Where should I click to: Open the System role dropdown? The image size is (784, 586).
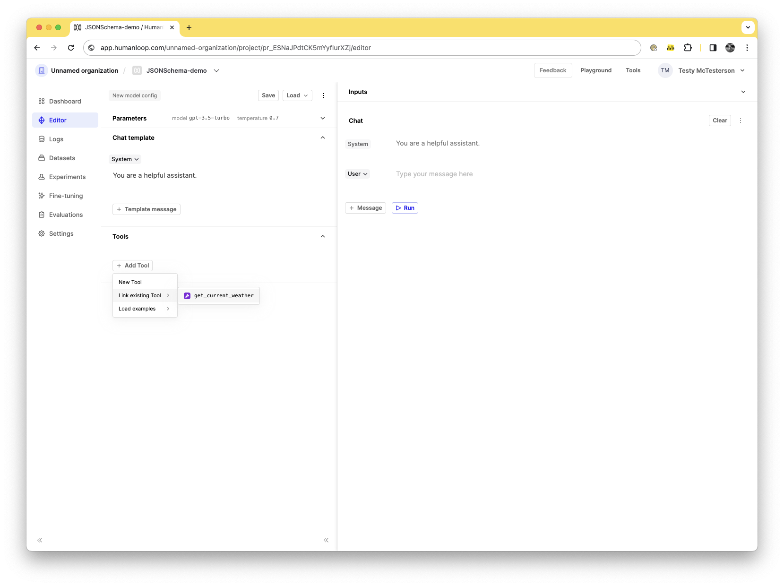[x=125, y=159]
